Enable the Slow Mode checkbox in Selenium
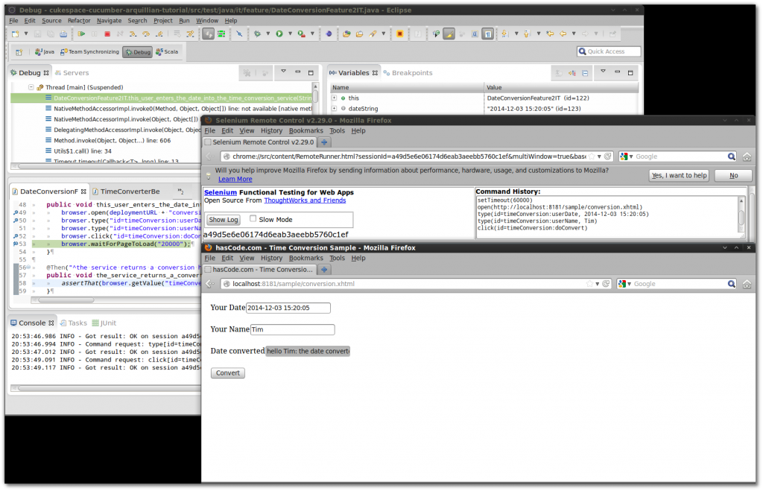This screenshot has height=491, width=763. [x=251, y=219]
